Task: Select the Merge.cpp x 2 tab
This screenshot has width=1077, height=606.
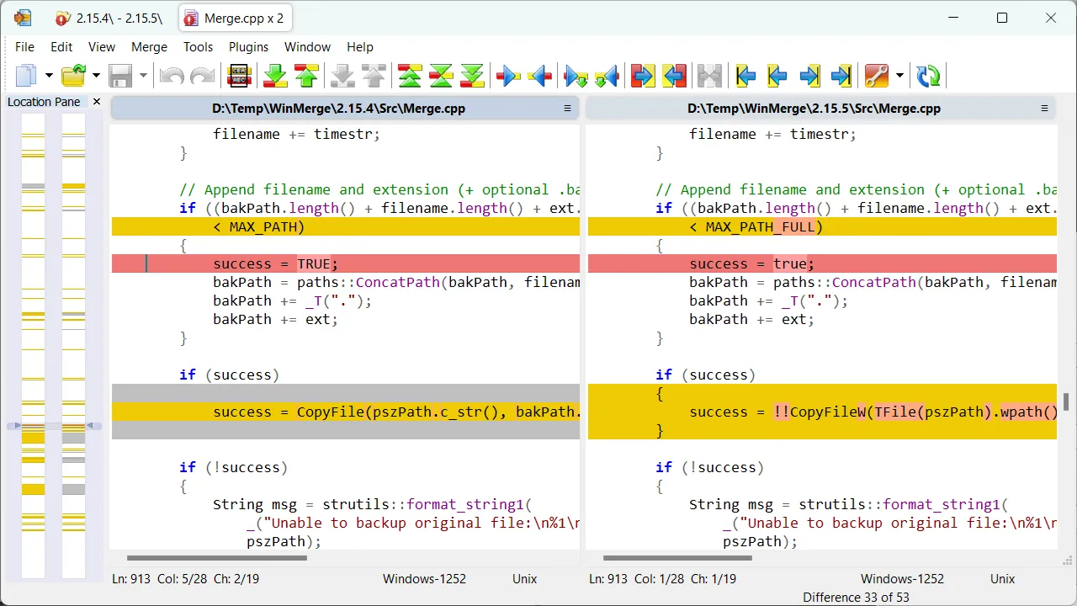Action: 235,18
